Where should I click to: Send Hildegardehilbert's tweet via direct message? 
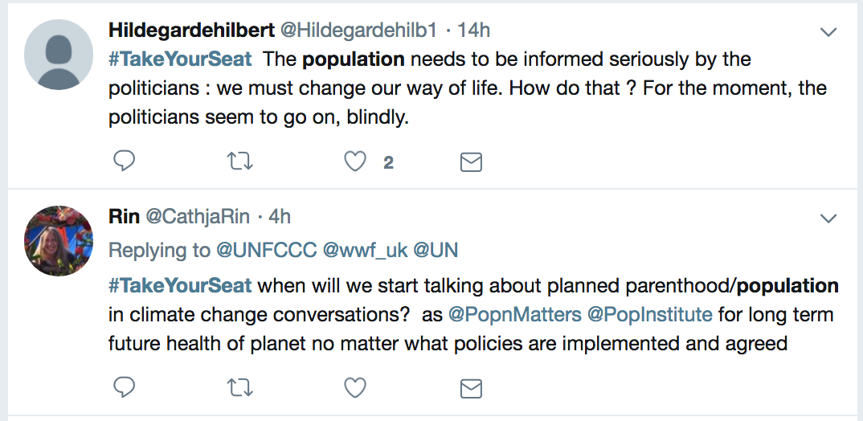[471, 162]
